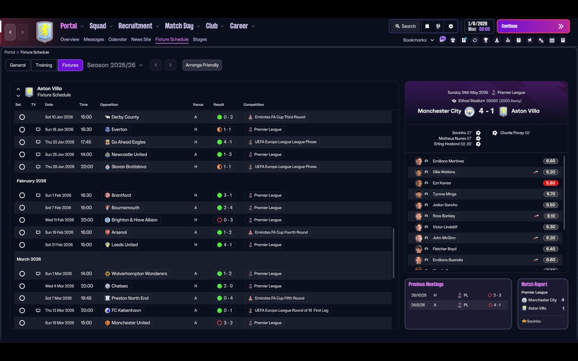Screen dimensions: 578x361
Task: Open the calendar grid icon bookmark shortcut
Action: (x=552, y=40)
